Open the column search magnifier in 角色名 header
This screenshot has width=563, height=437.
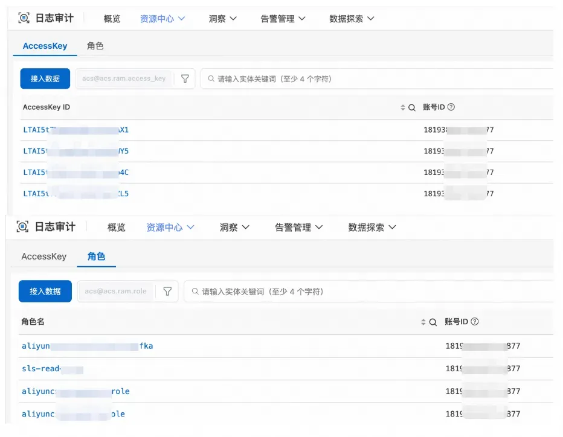pyautogui.click(x=433, y=321)
